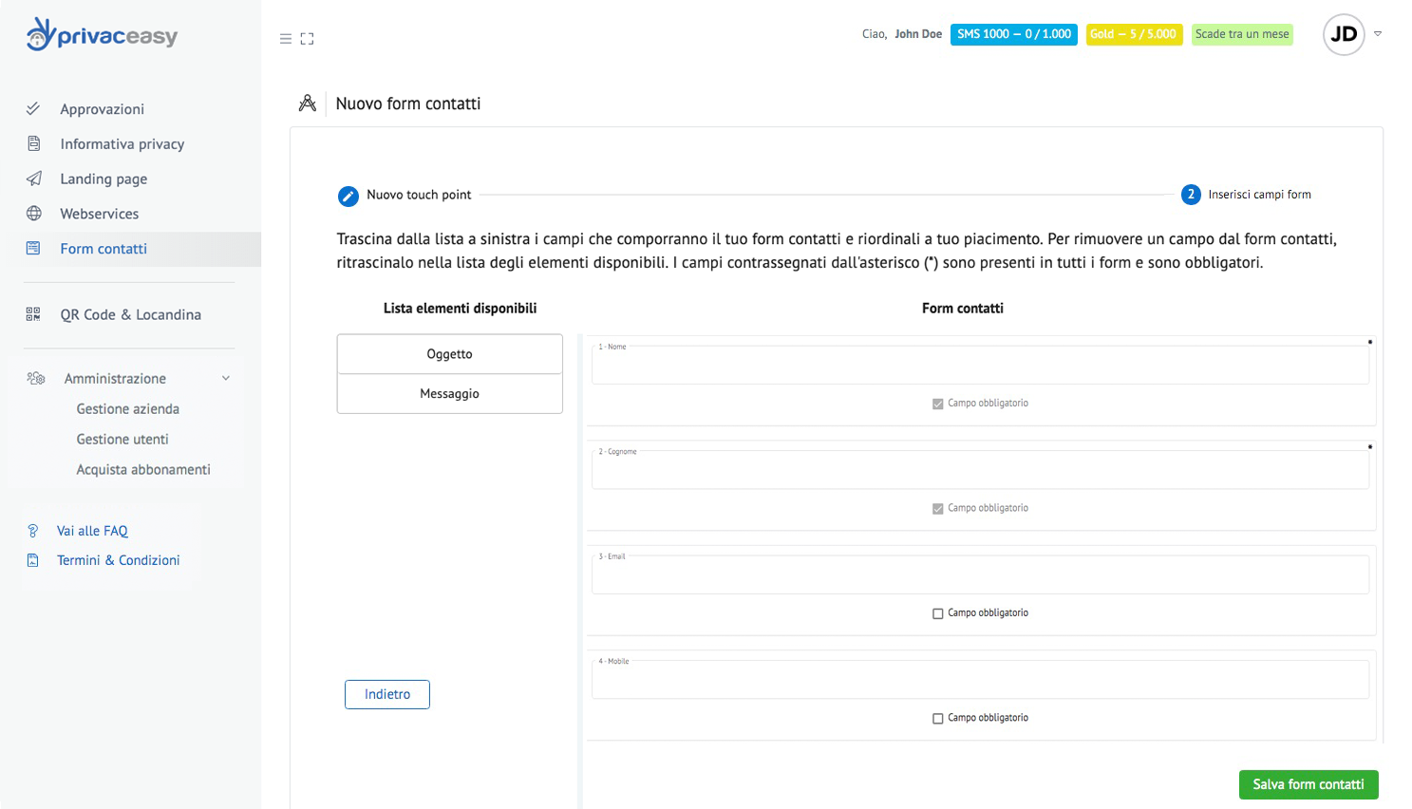Viewport: 1412px width, 809px height.
Task: Click the Email input field
Action: click(x=980, y=577)
